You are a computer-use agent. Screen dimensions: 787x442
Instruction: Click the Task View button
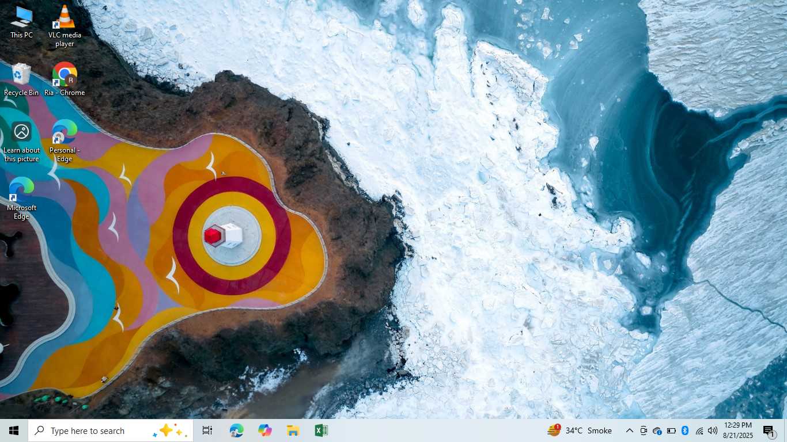207,430
